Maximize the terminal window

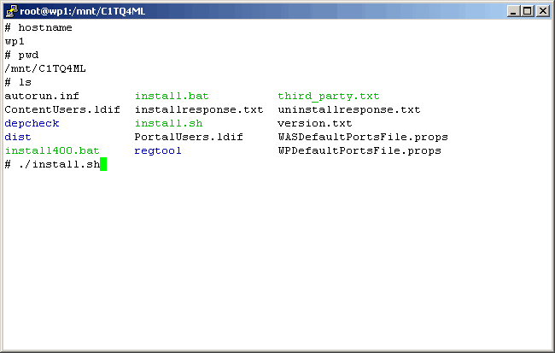click(x=527, y=11)
